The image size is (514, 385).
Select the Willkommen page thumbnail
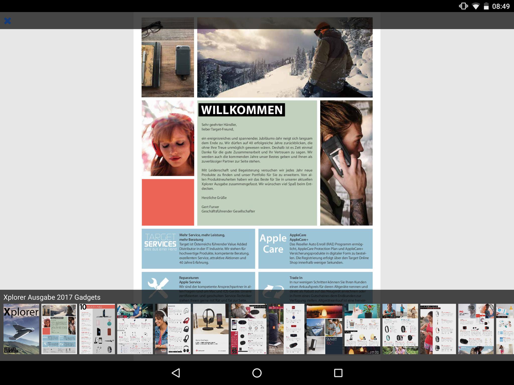pos(59,329)
